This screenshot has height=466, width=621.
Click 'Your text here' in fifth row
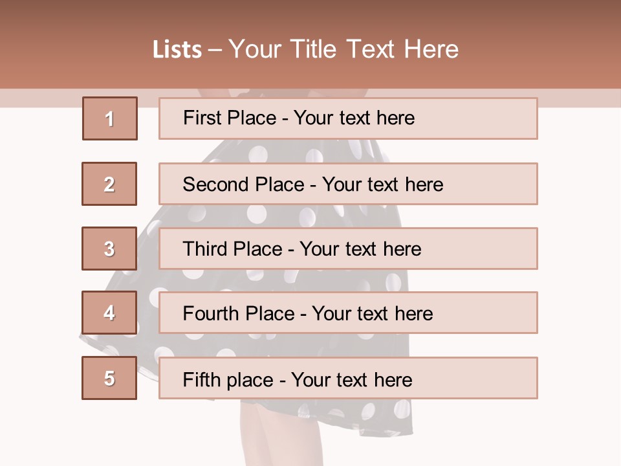(352, 379)
